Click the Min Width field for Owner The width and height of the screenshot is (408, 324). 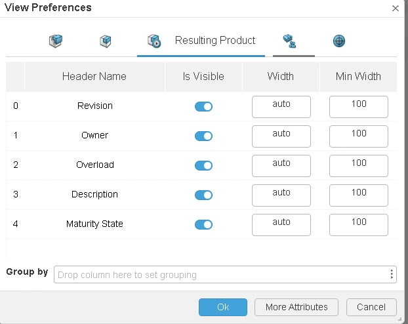[358, 136]
